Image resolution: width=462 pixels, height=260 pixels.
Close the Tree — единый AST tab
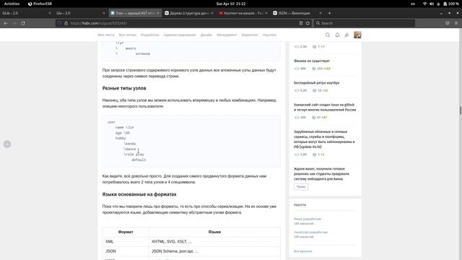(158, 13)
